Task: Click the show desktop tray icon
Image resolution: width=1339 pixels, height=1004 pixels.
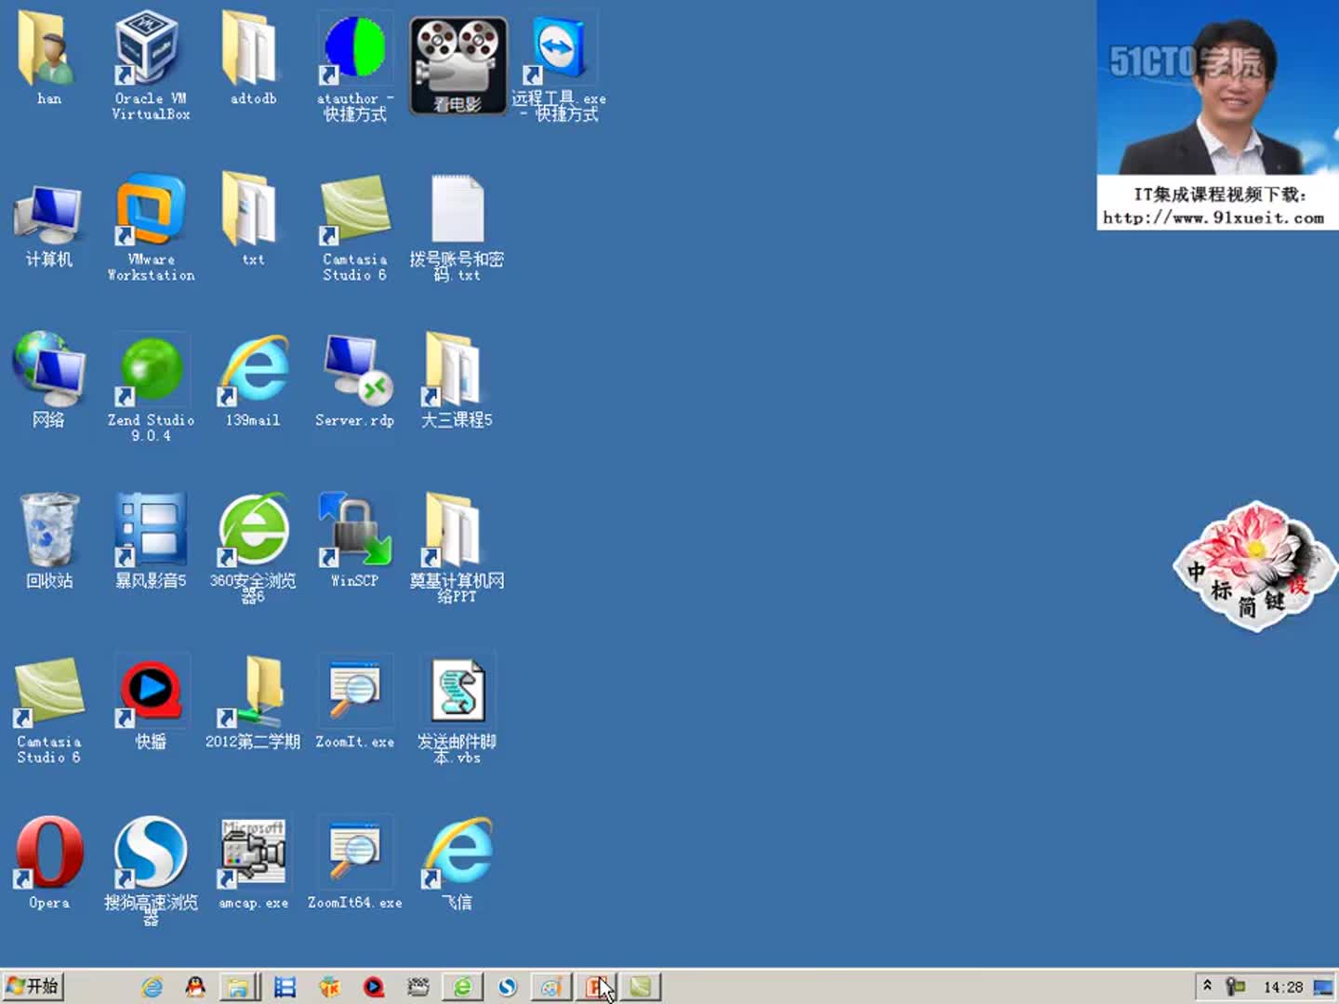Action: (1323, 987)
